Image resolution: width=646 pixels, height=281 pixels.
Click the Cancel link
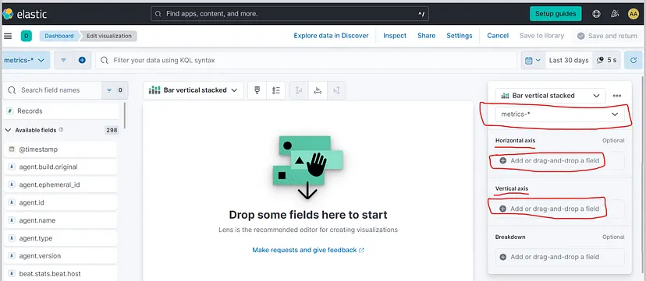[x=498, y=36]
